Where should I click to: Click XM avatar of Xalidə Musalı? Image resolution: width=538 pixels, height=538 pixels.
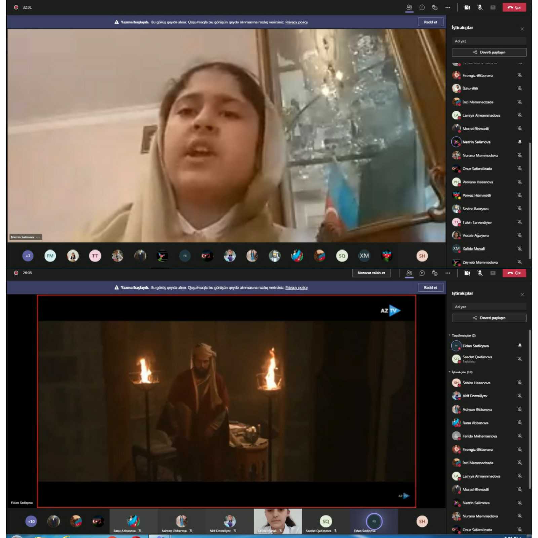point(456,248)
